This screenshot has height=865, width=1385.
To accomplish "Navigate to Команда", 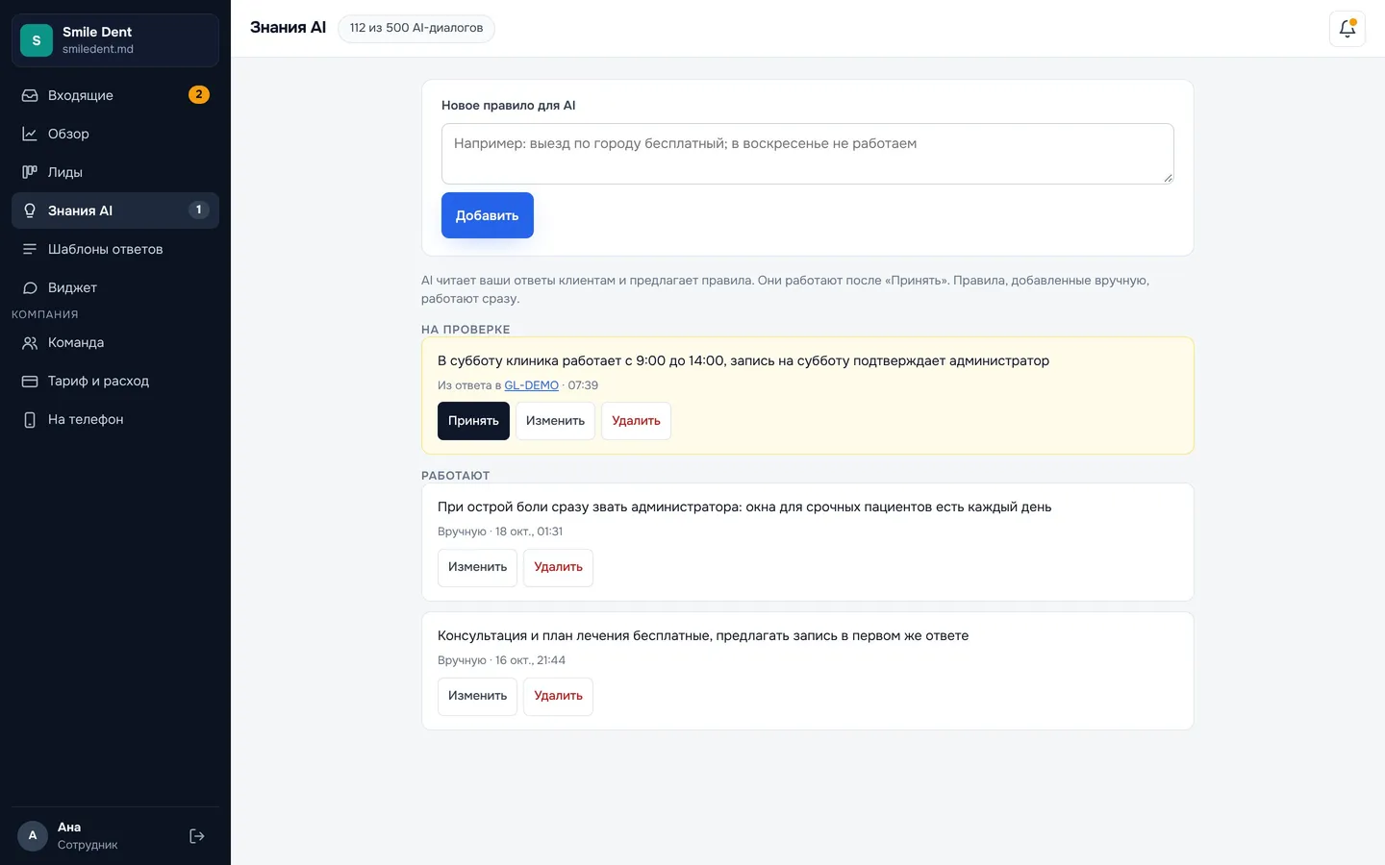I will coord(115,343).
